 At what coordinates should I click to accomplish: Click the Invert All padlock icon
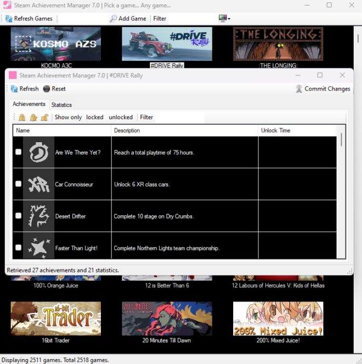click(x=33, y=117)
